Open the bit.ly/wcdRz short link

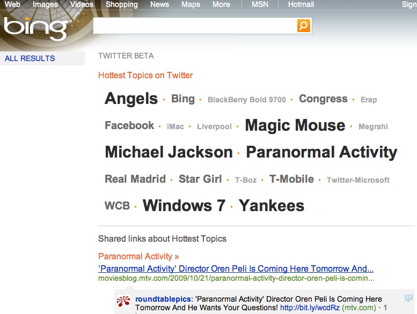310,308
